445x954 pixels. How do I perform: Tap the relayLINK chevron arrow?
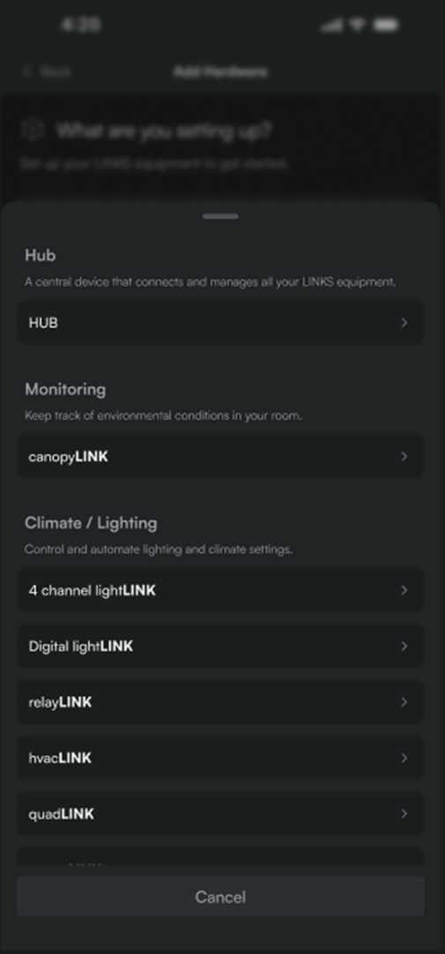click(x=404, y=702)
